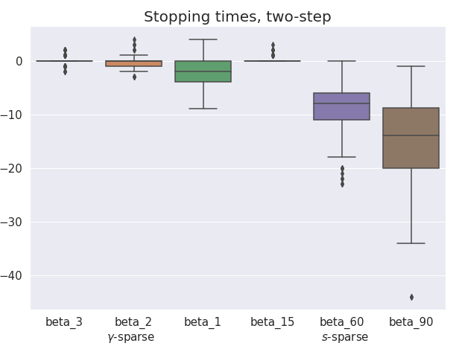The height and width of the screenshot is (346, 462).
Task: Click the s-sparse group label
Action: tap(344, 337)
